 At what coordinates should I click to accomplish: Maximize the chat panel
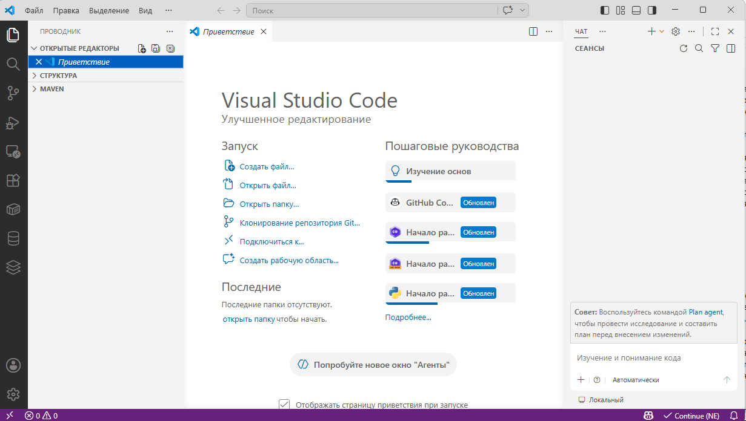tap(715, 31)
